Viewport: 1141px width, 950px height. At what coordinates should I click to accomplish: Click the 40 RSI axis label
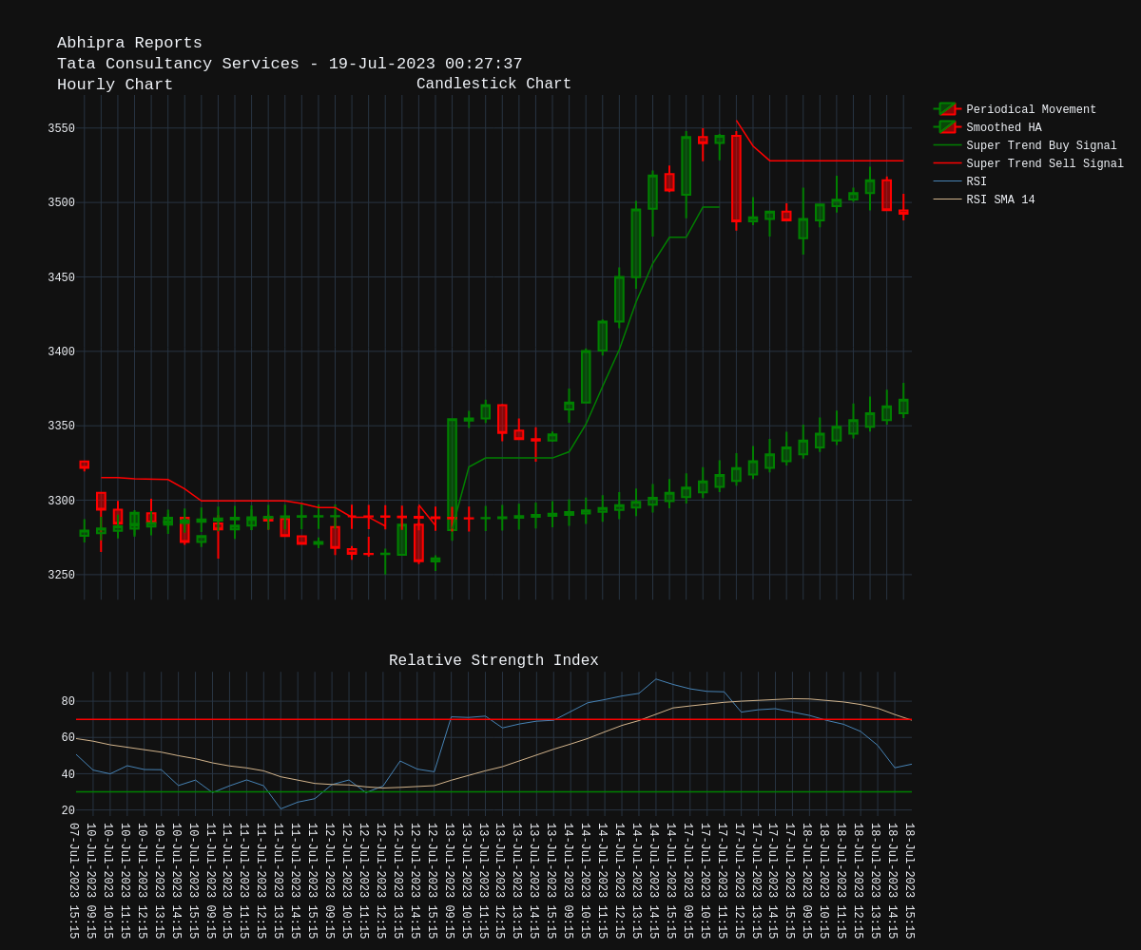click(68, 774)
